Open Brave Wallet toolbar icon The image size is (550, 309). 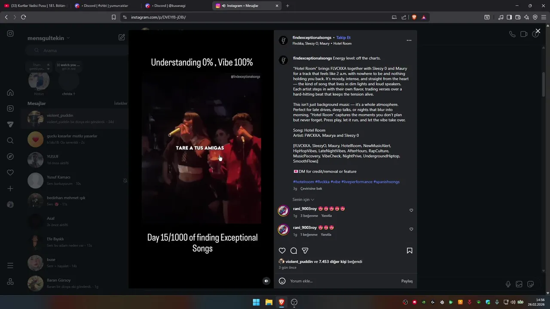click(518, 17)
